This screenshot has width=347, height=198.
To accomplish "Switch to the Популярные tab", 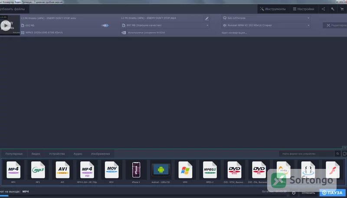I will pyautogui.click(x=14, y=154).
